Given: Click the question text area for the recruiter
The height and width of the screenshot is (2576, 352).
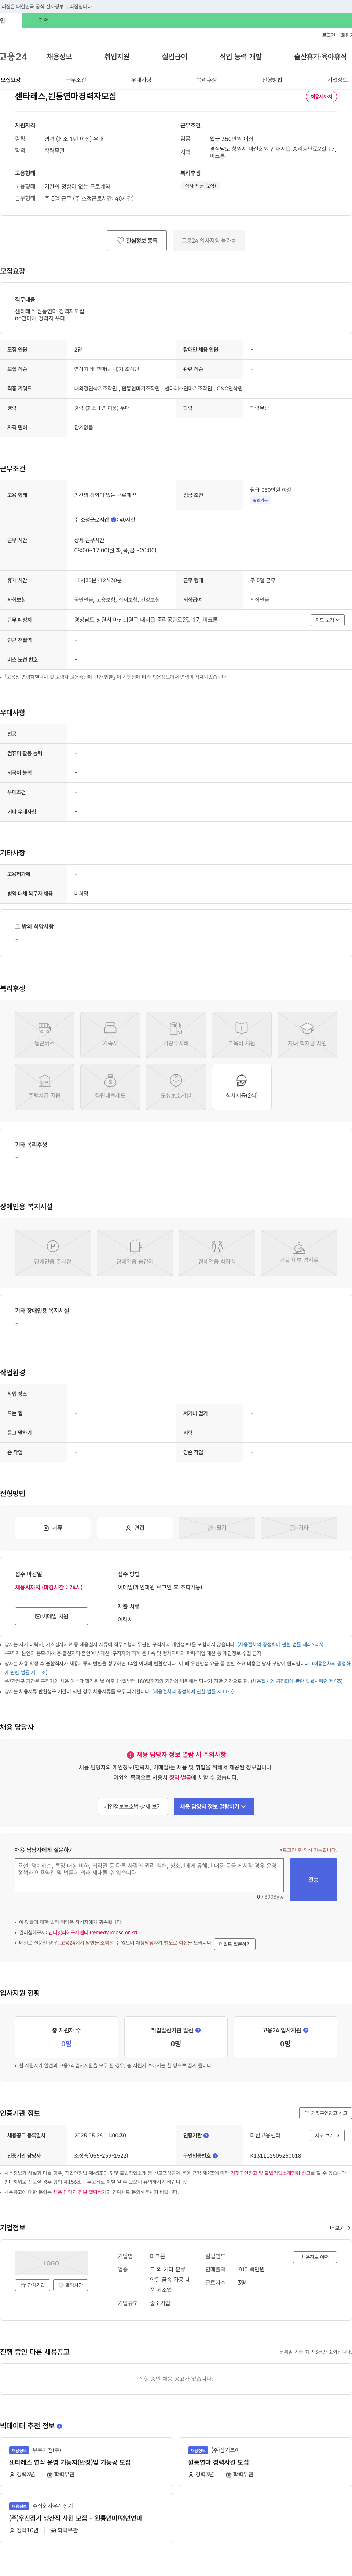Looking at the screenshot, I should [150, 1876].
